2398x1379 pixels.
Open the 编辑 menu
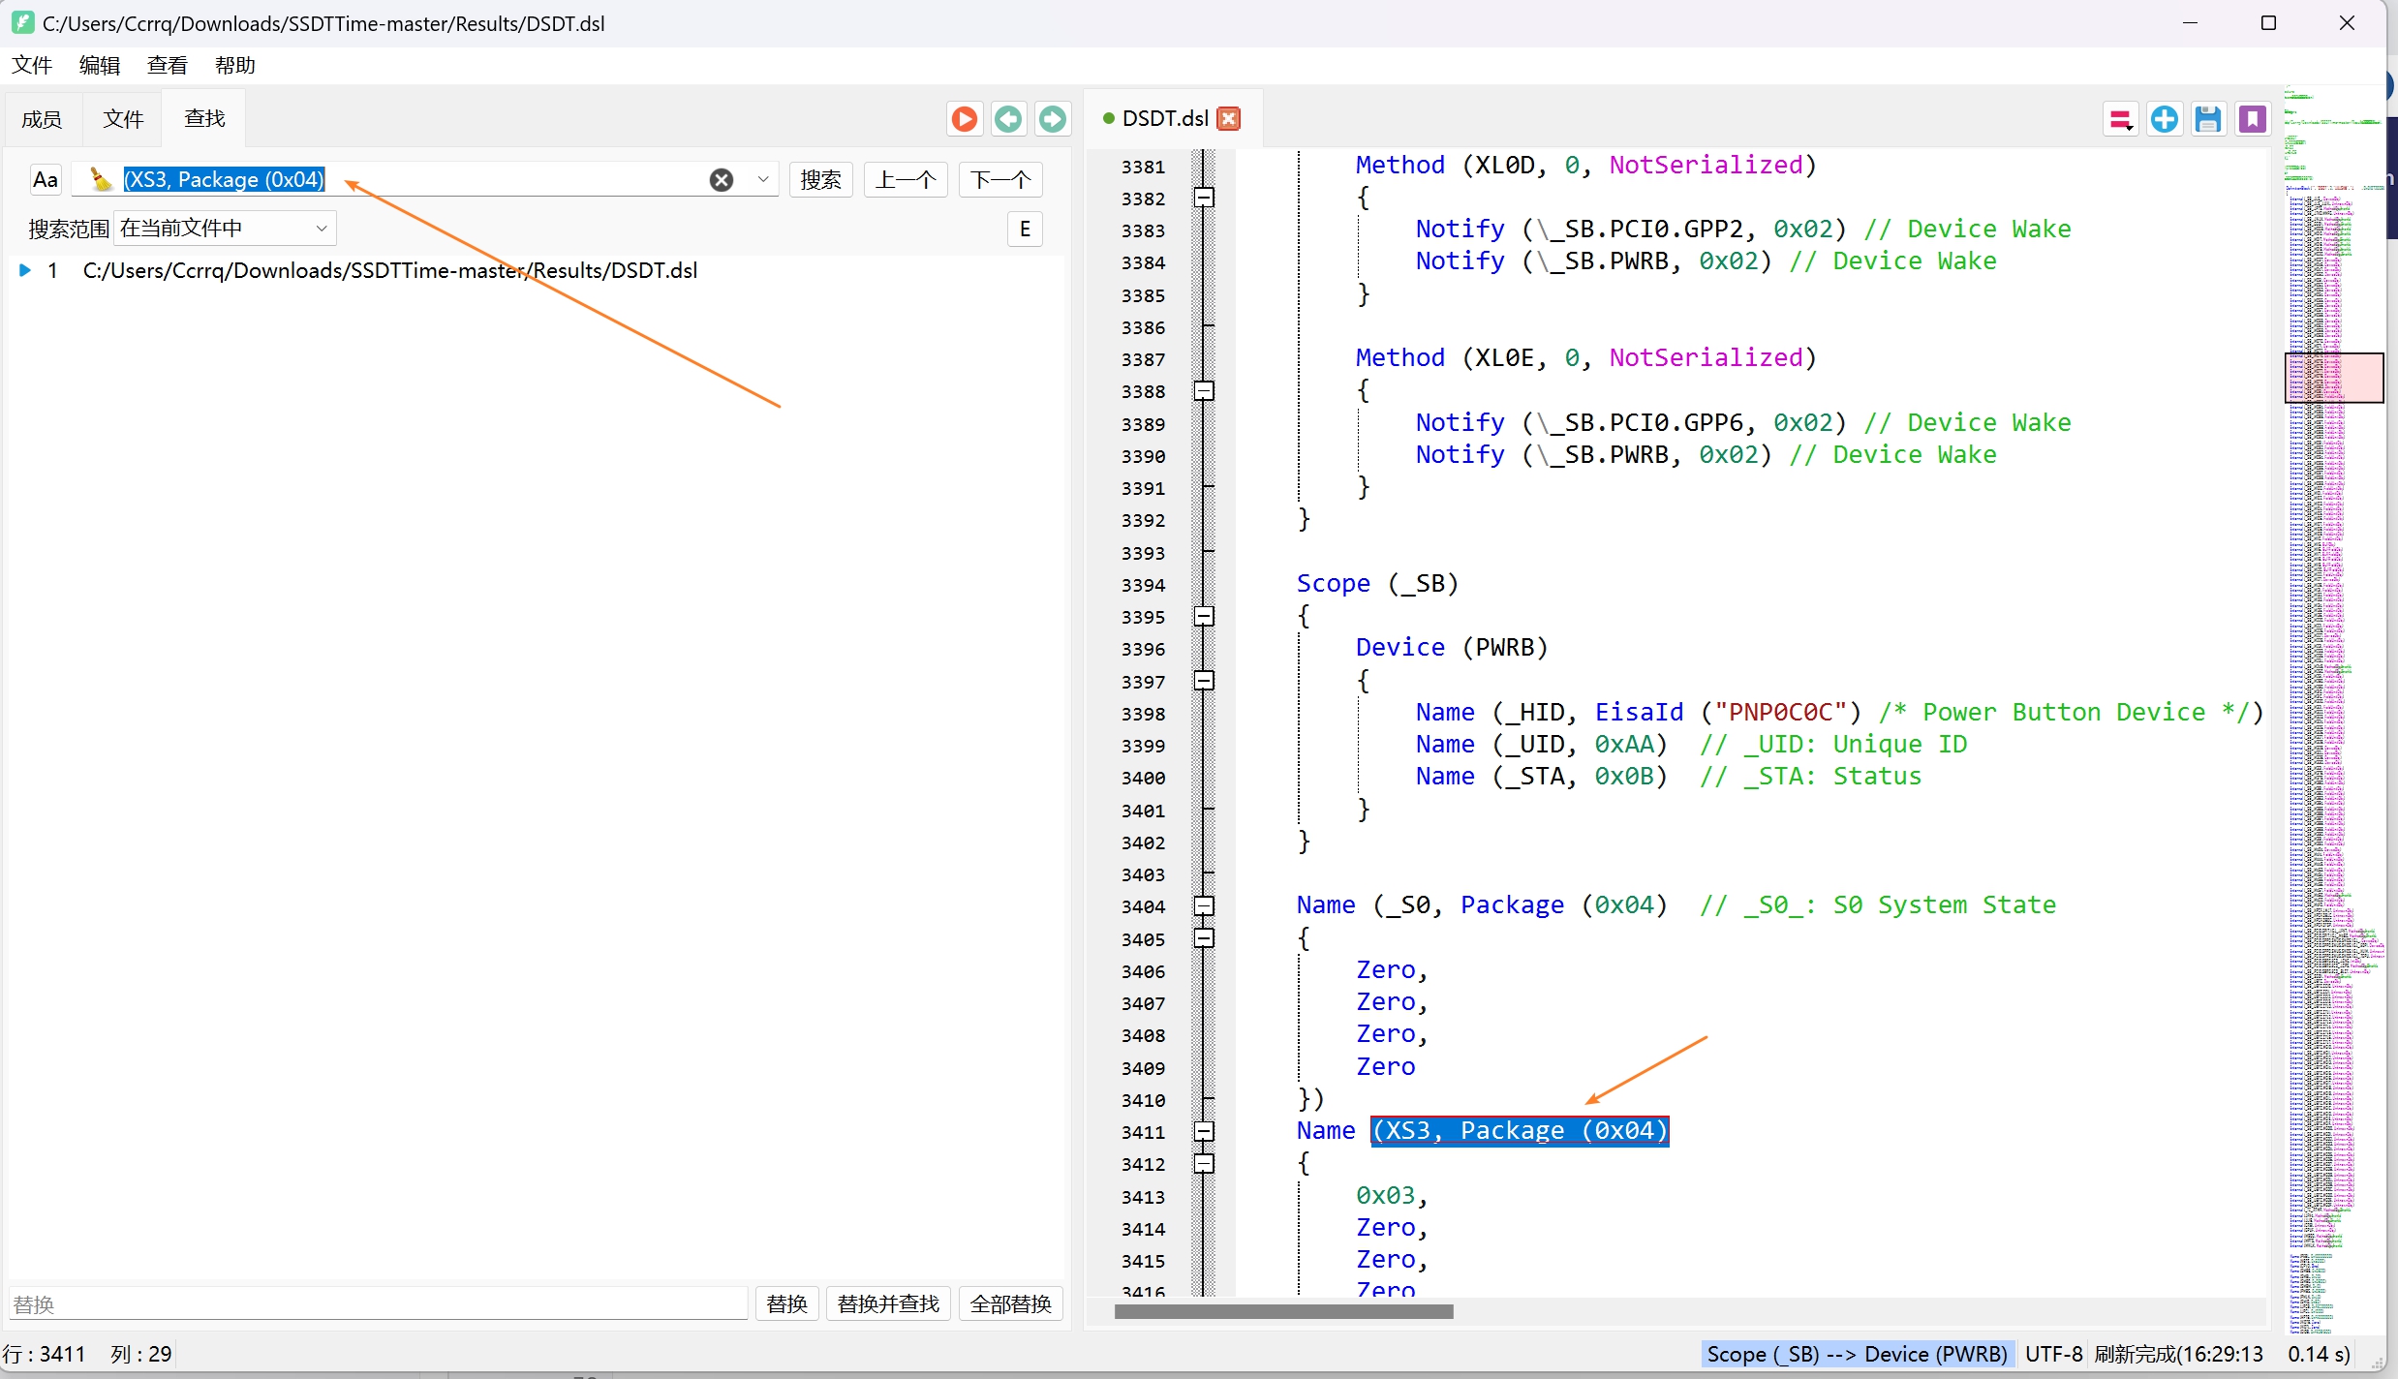click(99, 66)
